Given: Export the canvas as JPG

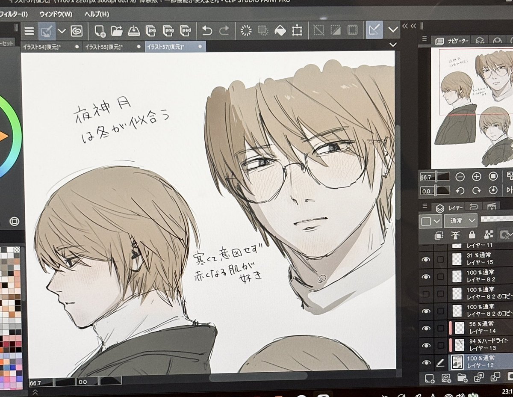Looking at the screenshot, I should tap(150, 31).
